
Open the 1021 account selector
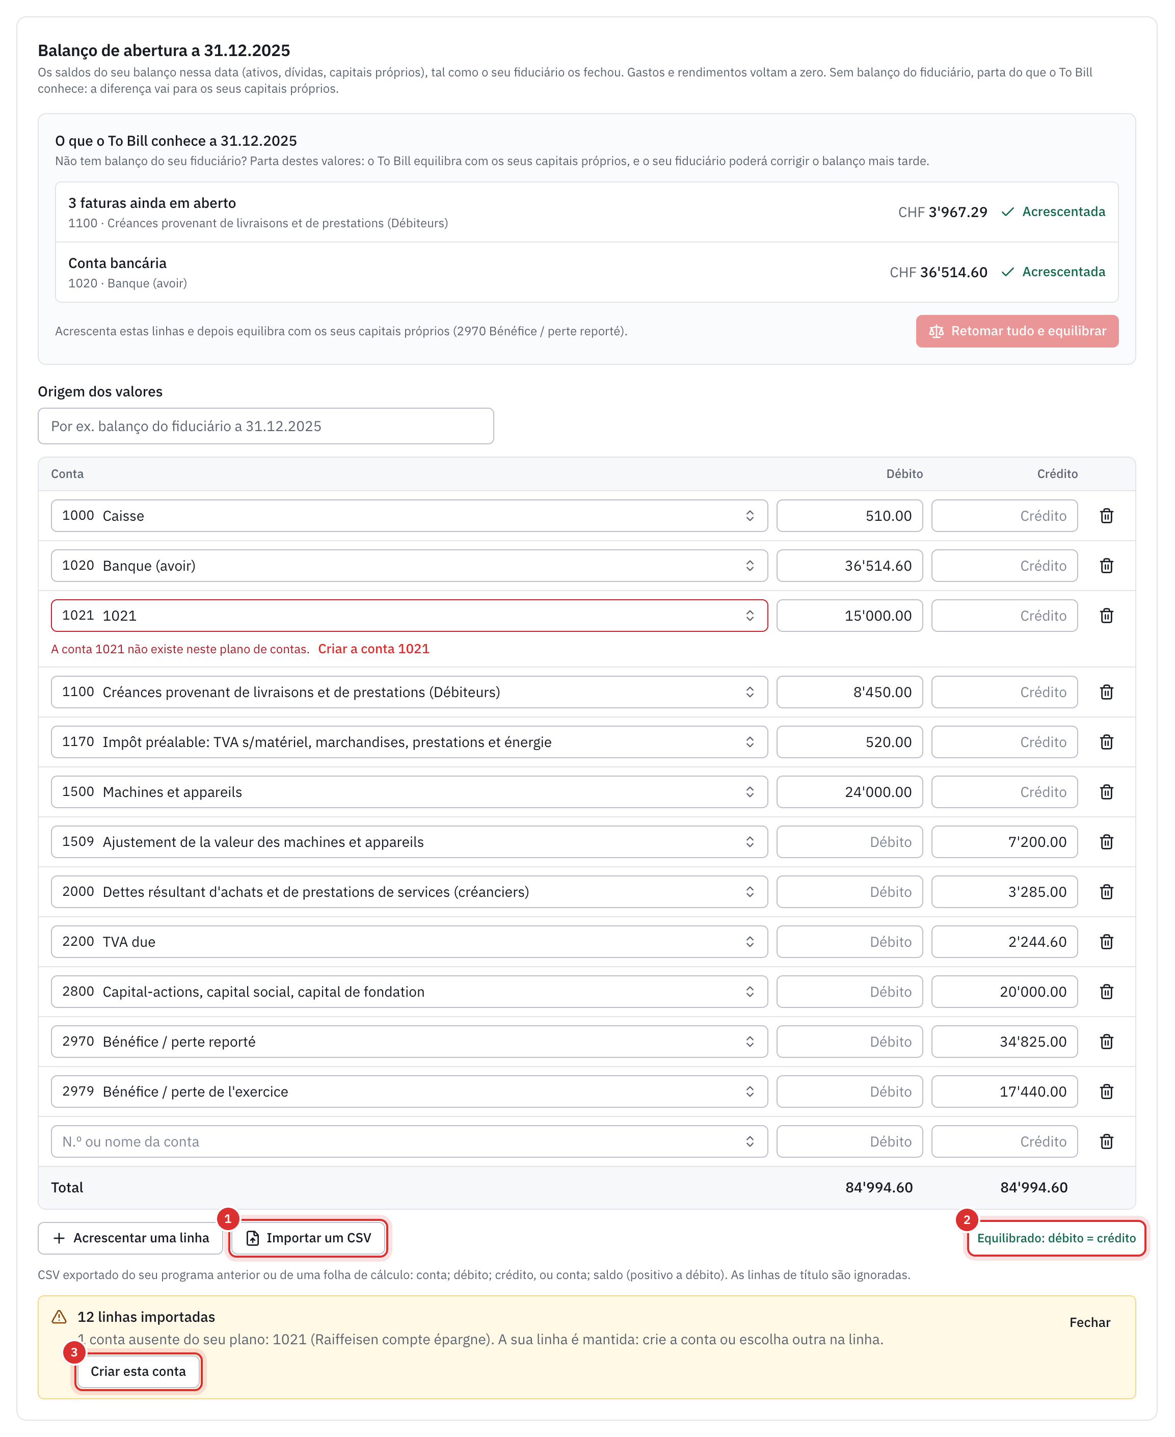click(409, 616)
